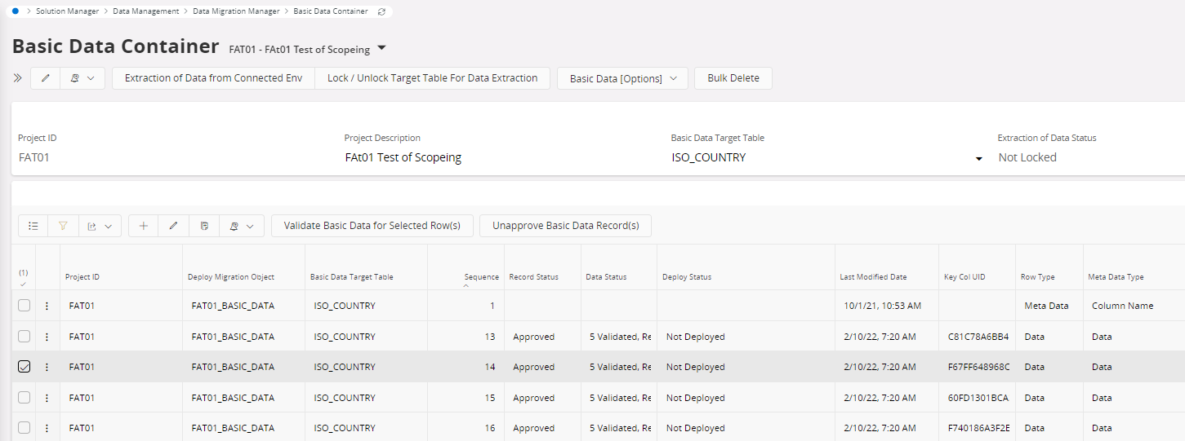Click the double-chevron expand icon beside the header toolbar
The width and height of the screenshot is (1185, 441).
click(17, 78)
